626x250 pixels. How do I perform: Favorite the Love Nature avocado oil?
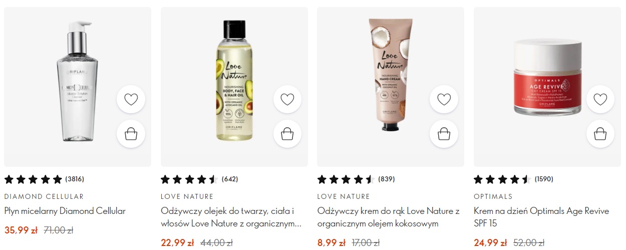[x=287, y=99]
